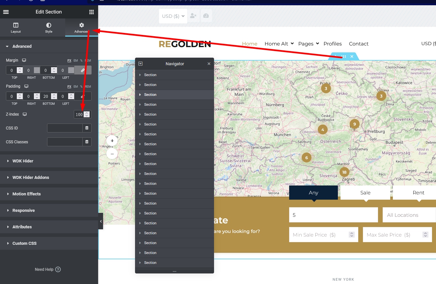Expand the Motion Effects section

pyautogui.click(x=49, y=194)
